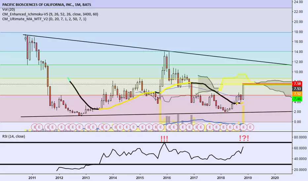Viewport: 308px width, 181px height.
Task: Click the 2012 label on time axis
Action: coord(59,178)
